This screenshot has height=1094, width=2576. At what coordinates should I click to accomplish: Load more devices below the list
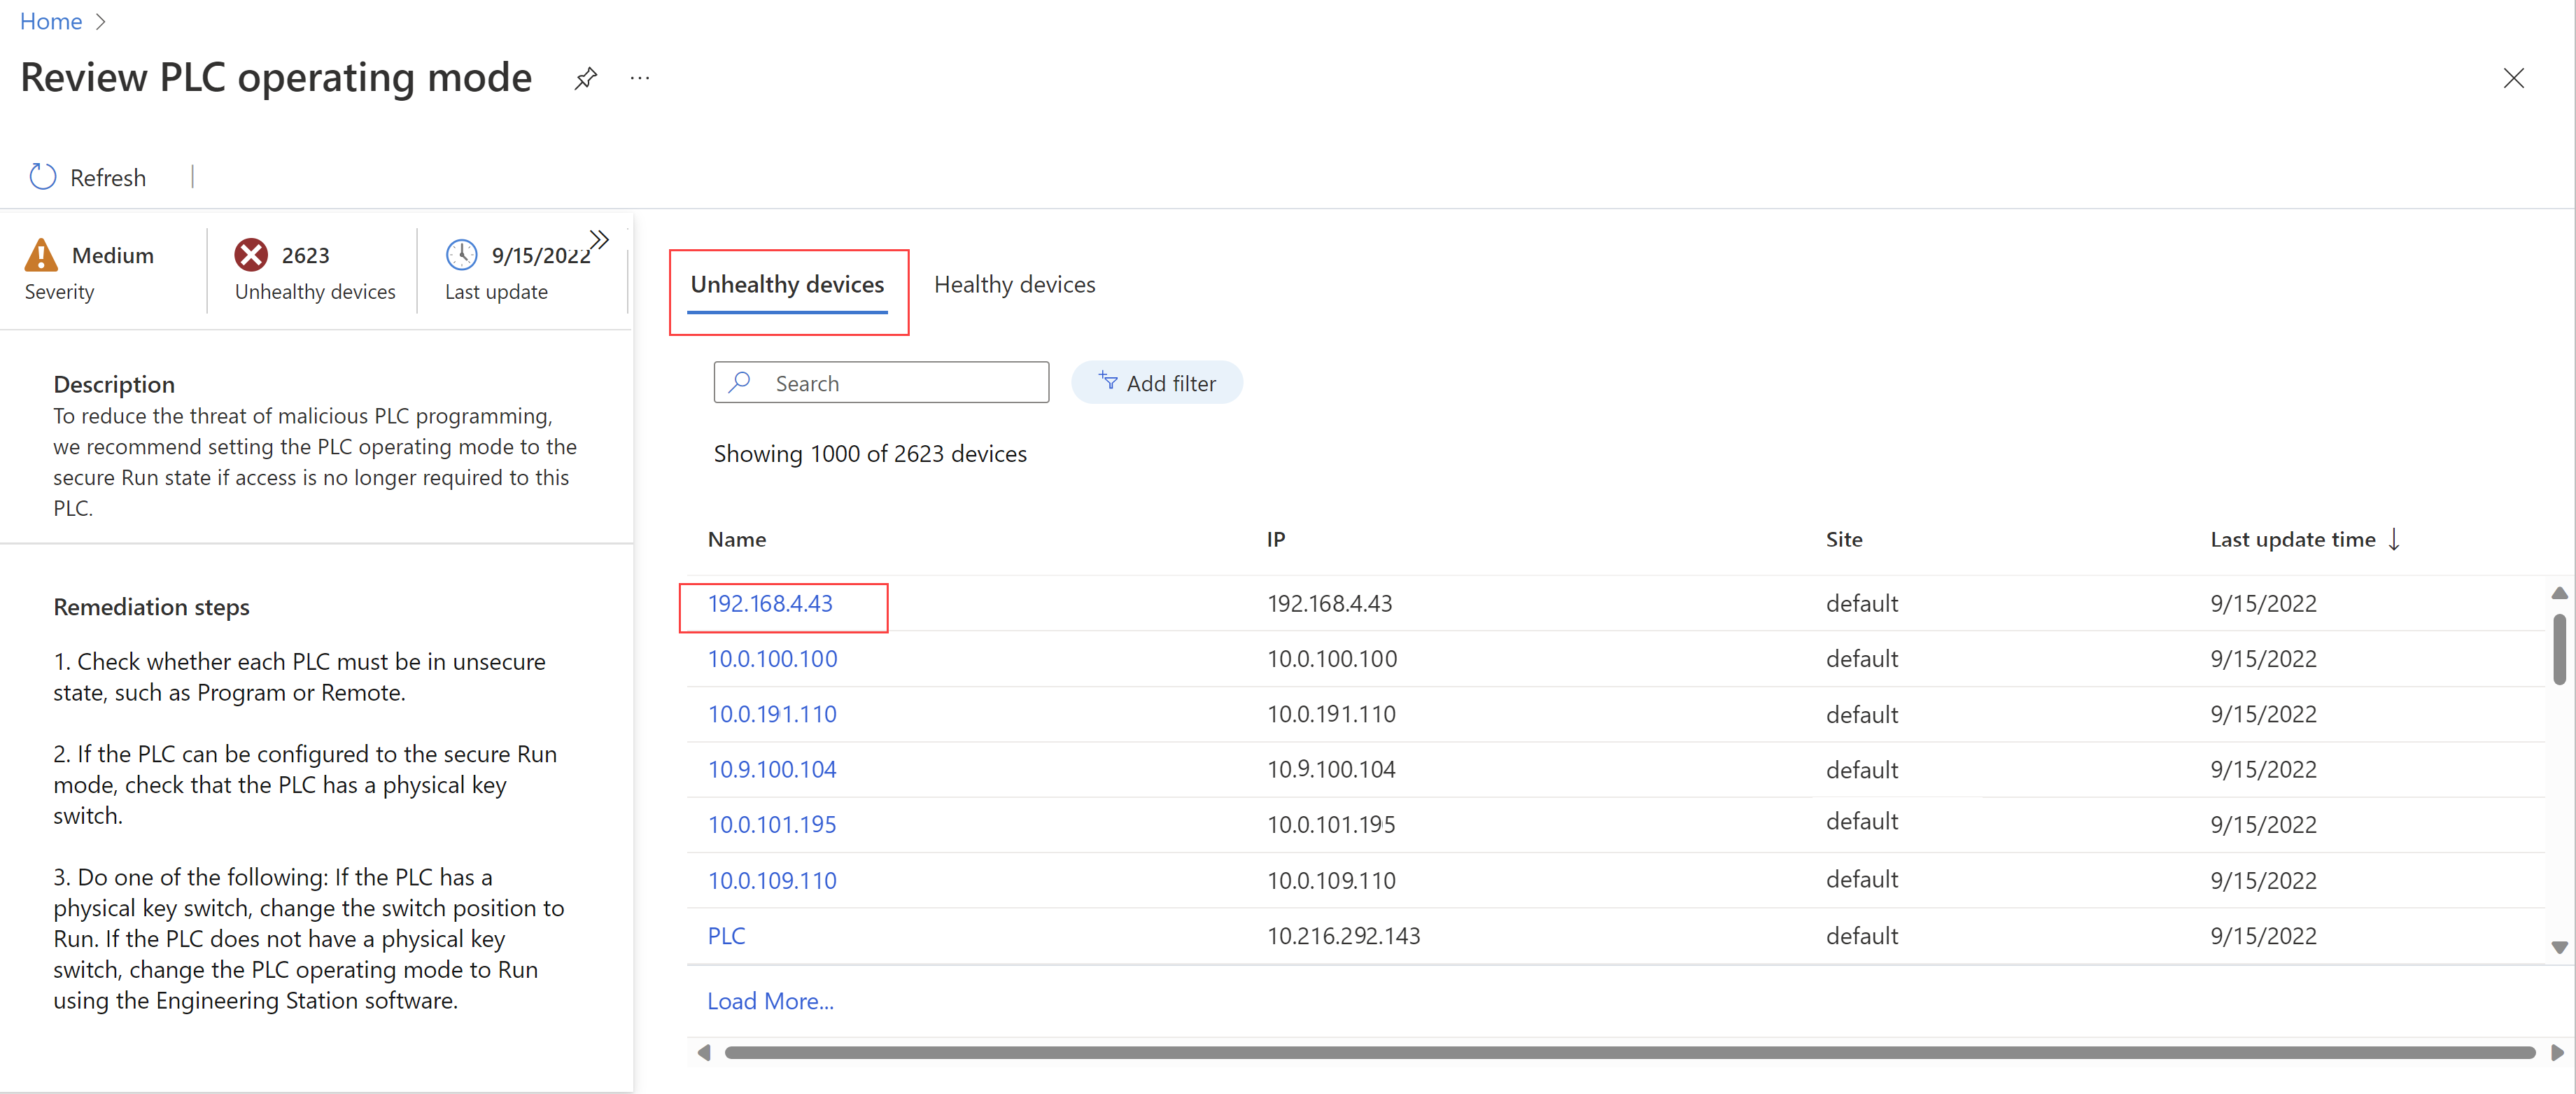(x=769, y=999)
